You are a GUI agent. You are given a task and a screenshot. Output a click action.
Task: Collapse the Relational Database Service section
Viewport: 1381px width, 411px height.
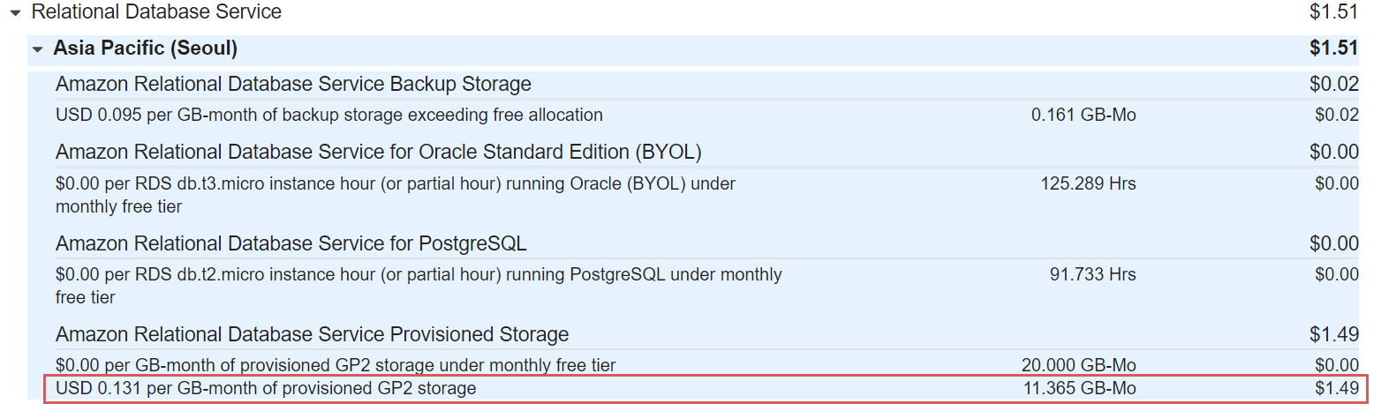pyautogui.click(x=15, y=13)
